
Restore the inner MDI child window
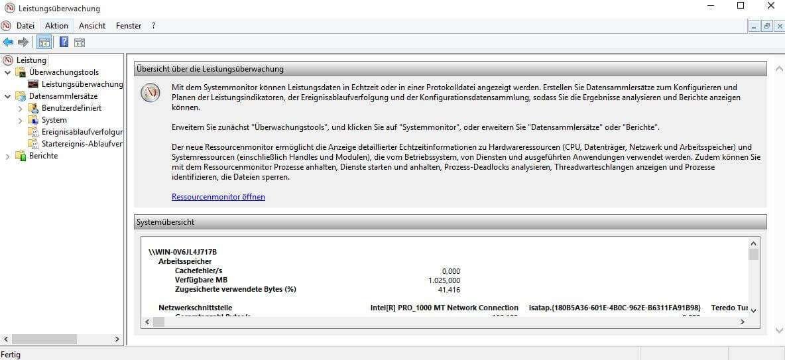[766, 26]
